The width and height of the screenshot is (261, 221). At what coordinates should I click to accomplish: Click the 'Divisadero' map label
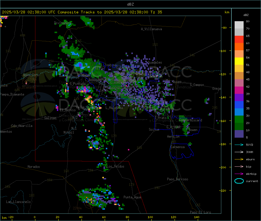(x=63, y=23)
